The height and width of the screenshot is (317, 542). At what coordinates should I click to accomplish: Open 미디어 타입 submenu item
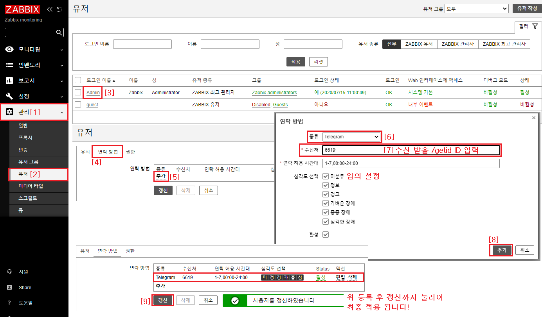tap(39, 186)
